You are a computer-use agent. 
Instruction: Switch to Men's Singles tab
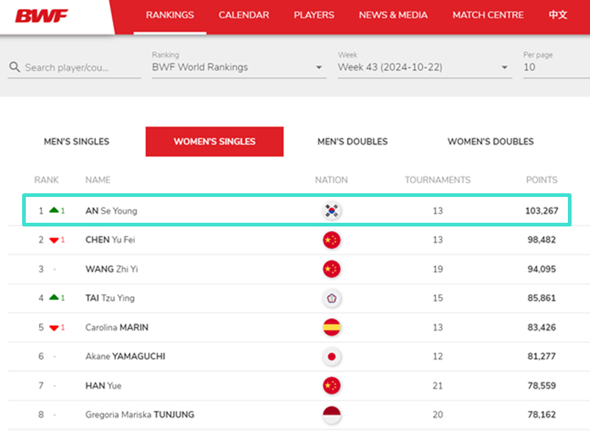(77, 142)
